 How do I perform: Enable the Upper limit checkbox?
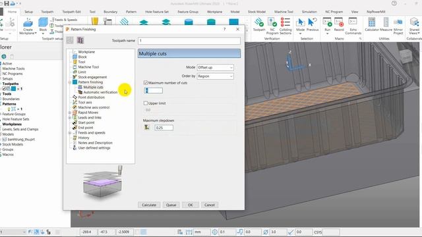point(146,103)
